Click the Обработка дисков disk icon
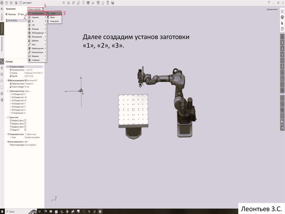Image resolution: width=285 pixels, height=214 pixels. tap(30, 49)
